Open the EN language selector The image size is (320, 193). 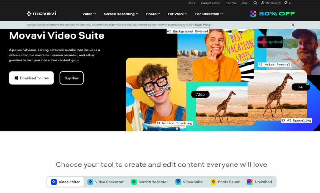click(288, 3)
